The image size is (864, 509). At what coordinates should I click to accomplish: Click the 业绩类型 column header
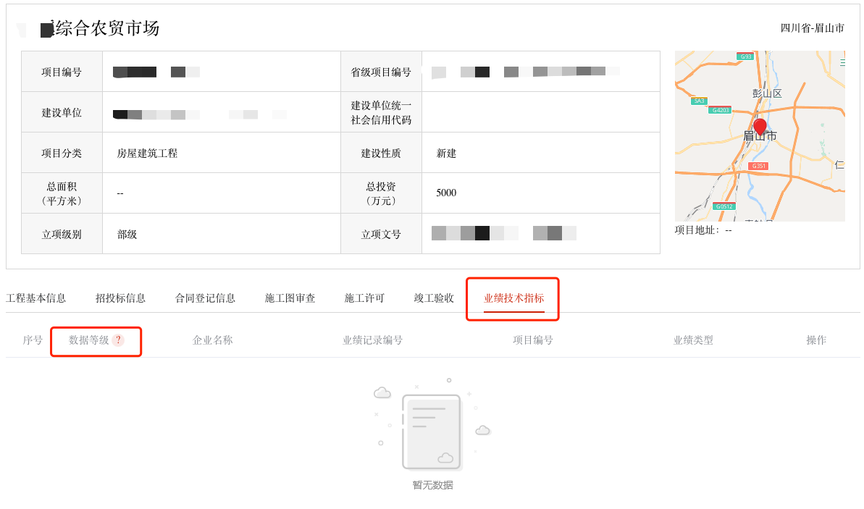pyautogui.click(x=693, y=340)
